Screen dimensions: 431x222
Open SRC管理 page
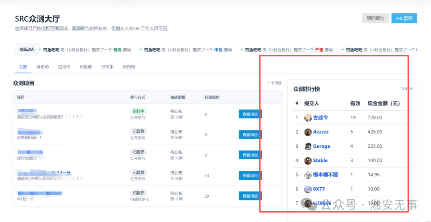pos(404,18)
